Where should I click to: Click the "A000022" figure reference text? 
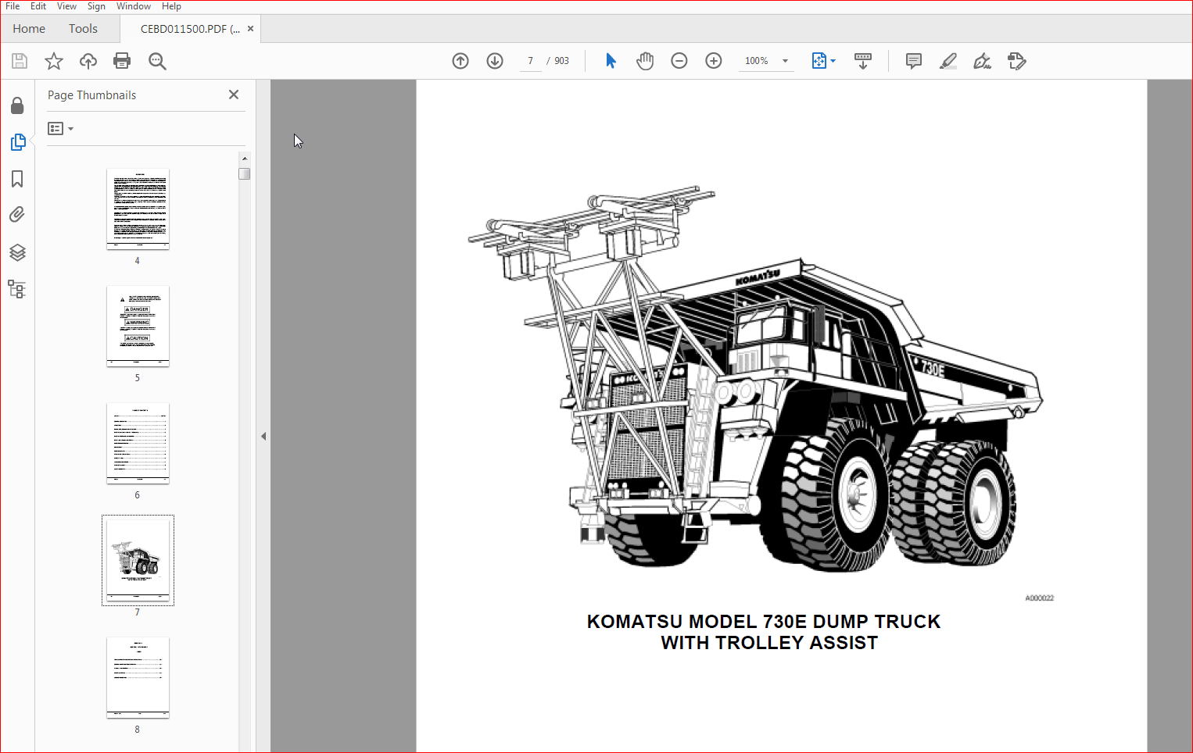click(x=1040, y=598)
